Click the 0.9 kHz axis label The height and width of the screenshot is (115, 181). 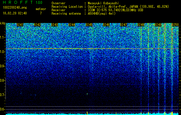click(3, 66)
